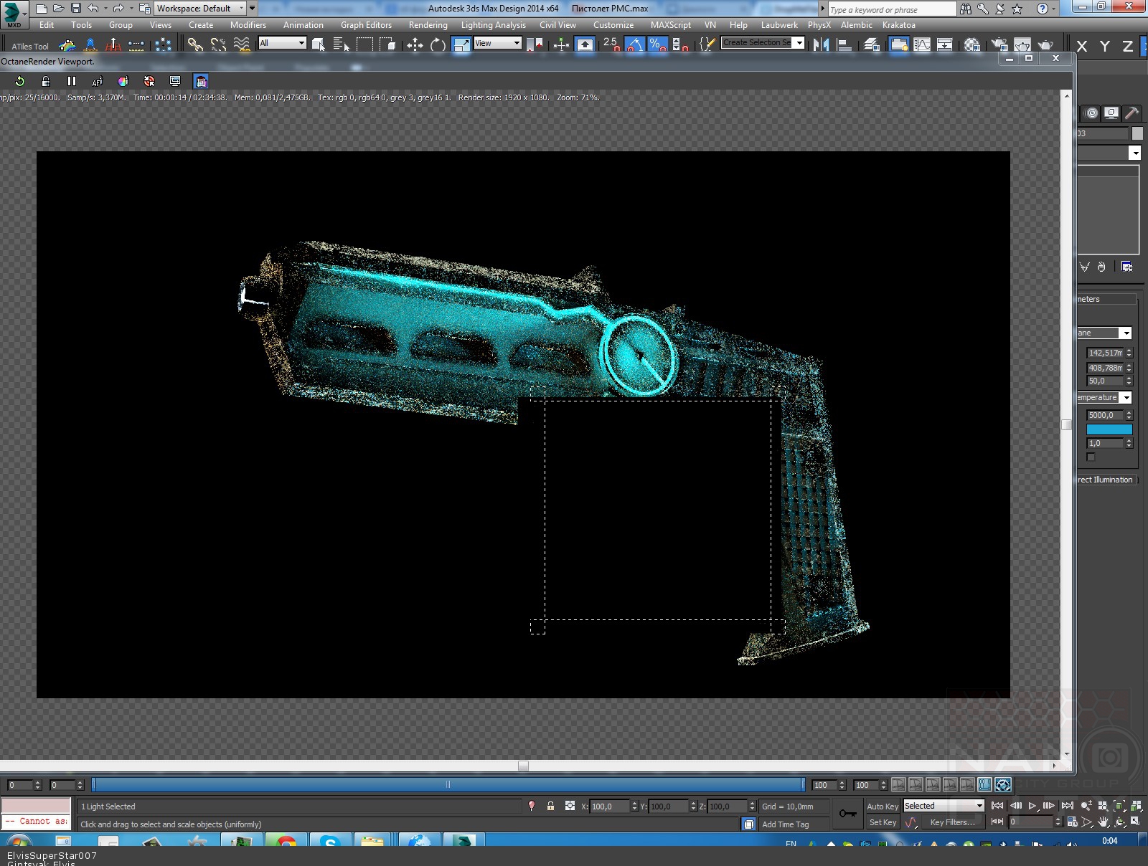Click the Material Editor icon
Viewport: 1148px width, 866px height.
point(972,45)
